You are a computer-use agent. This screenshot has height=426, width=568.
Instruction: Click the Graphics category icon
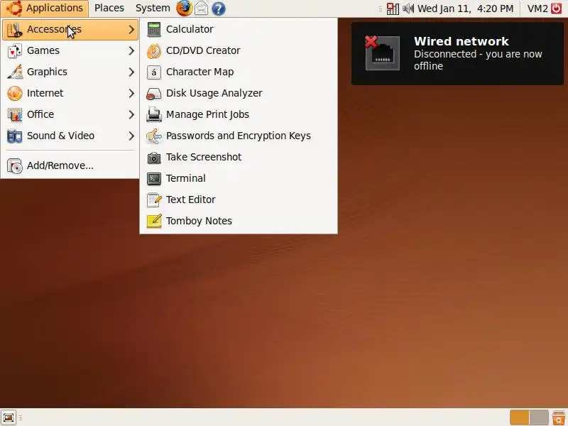[15, 72]
